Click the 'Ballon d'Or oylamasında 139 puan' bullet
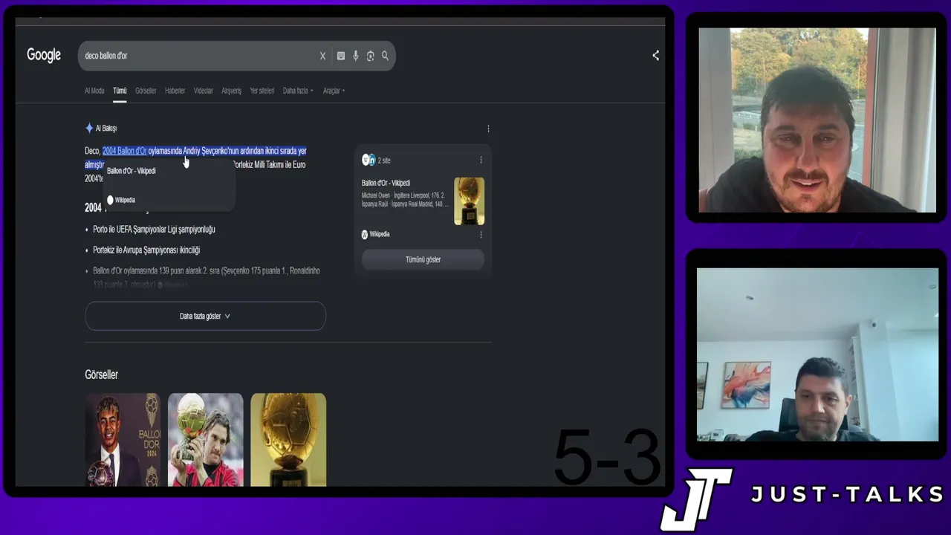This screenshot has height=535, width=951. (207, 277)
